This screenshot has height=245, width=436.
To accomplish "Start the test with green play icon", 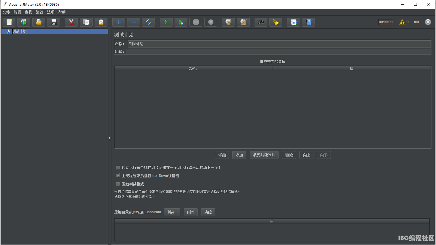I will point(166,22).
